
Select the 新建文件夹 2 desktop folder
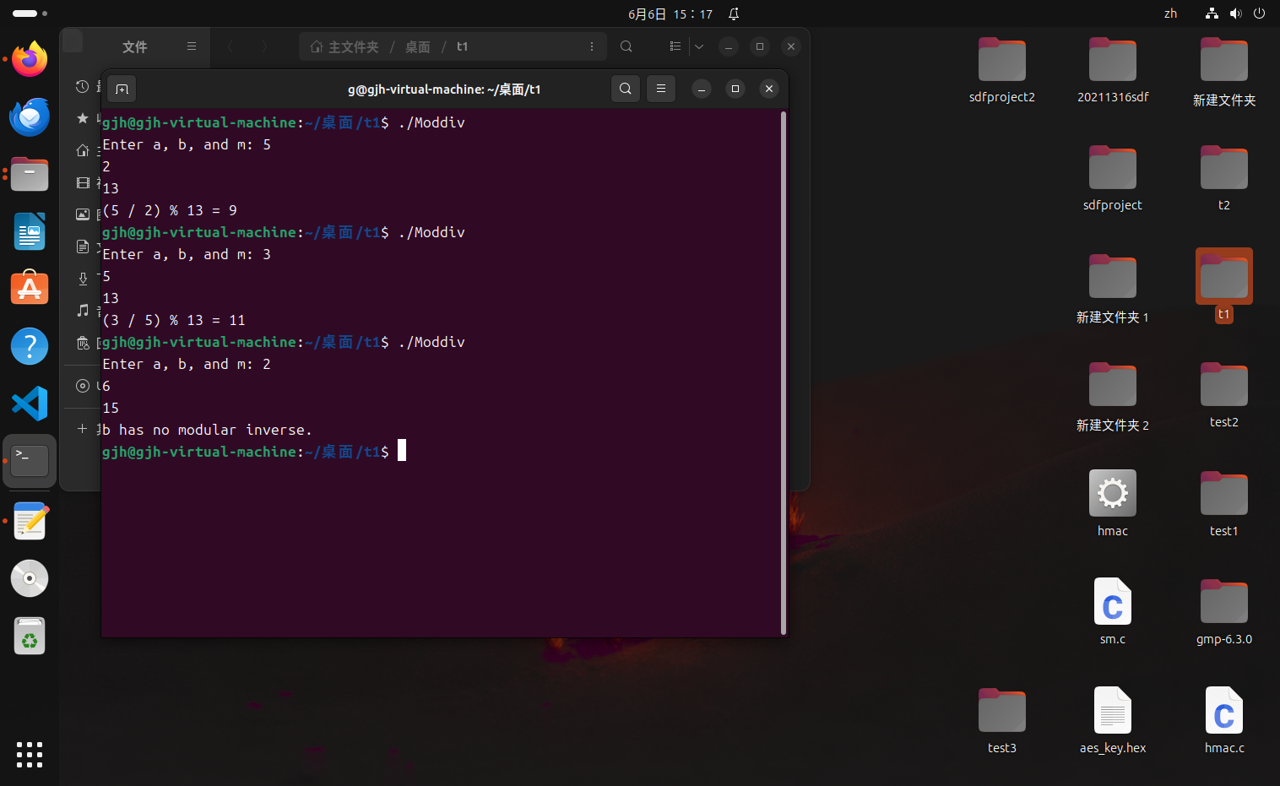coord(1113,397)
